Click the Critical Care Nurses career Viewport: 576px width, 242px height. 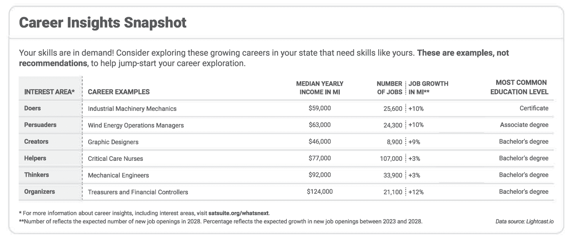pos(115,159)
